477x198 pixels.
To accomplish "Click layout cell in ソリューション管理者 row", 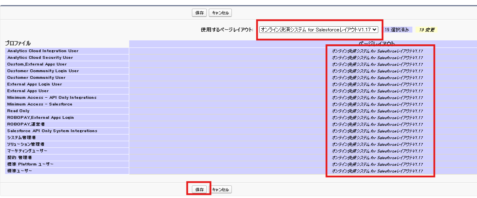I will (378, 144).
